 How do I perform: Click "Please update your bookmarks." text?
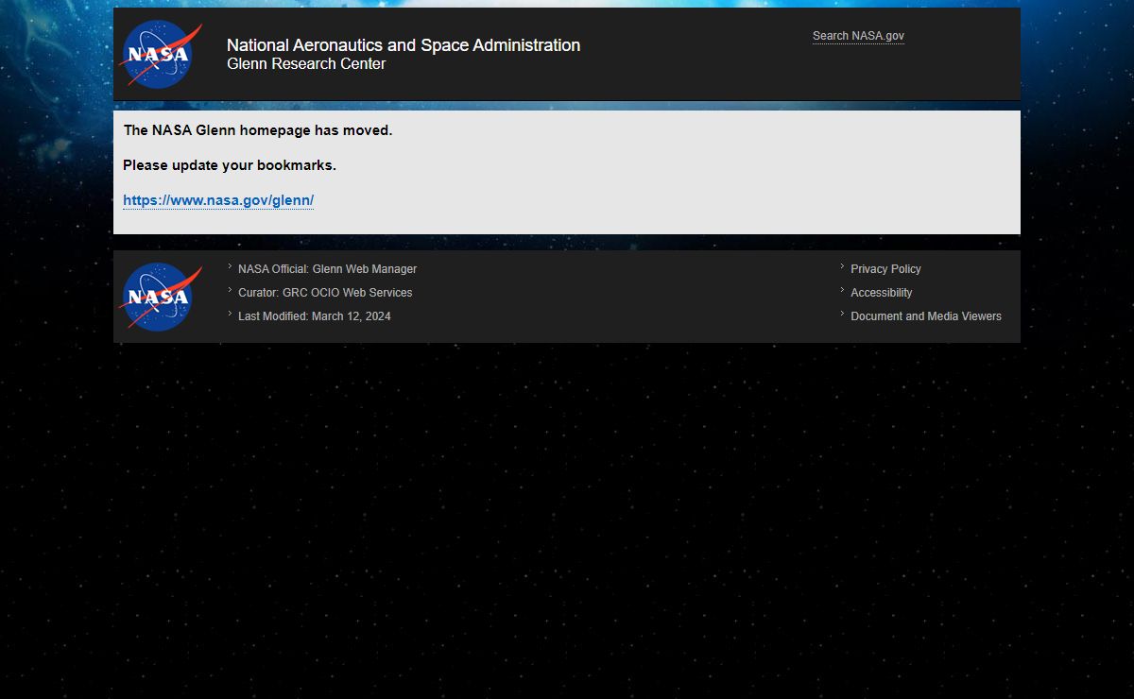click(x=230, y=165)
